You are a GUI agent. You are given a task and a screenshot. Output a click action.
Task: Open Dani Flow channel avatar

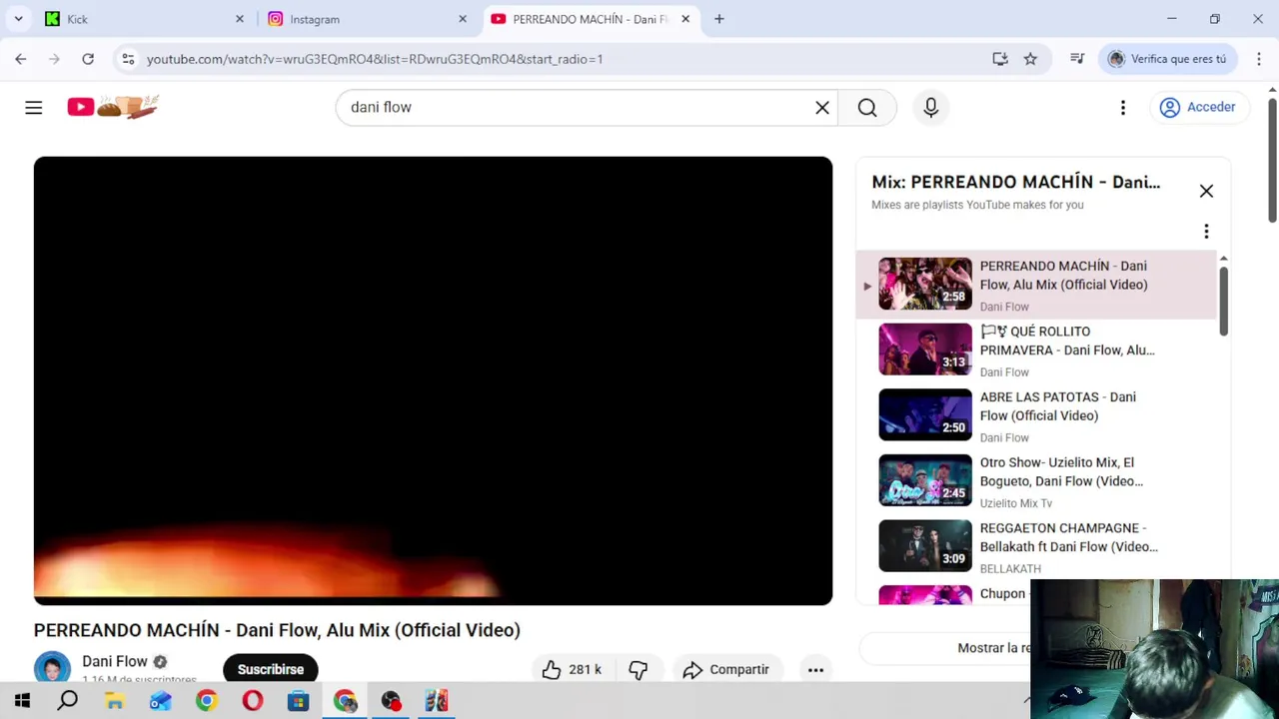[52, 668]
